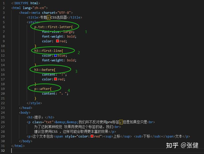Click the content: "。" declaration on line 20
204x154 pixels.
pos(55,94)
